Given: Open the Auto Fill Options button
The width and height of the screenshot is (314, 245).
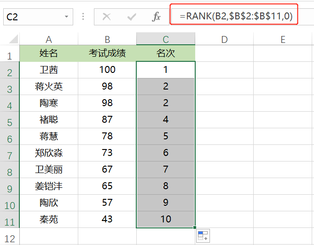Looking at the screenshot, I should click(203, 236).
